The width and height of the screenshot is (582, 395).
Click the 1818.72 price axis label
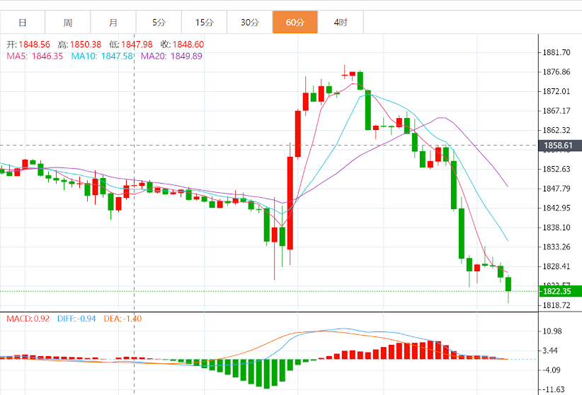[x=557, y=305]
